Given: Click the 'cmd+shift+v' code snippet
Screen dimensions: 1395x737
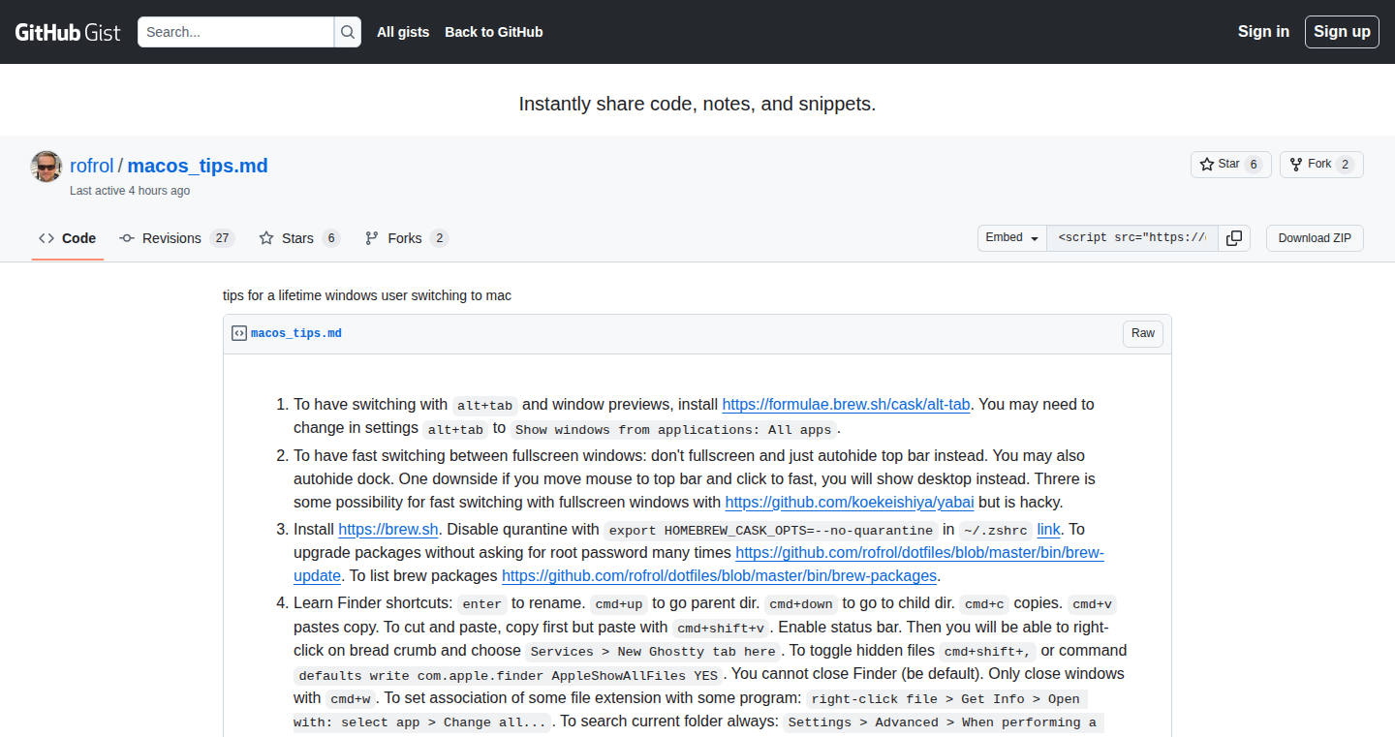Looking at the screenshot, I should pyautogui.click(x=721, y=629).
